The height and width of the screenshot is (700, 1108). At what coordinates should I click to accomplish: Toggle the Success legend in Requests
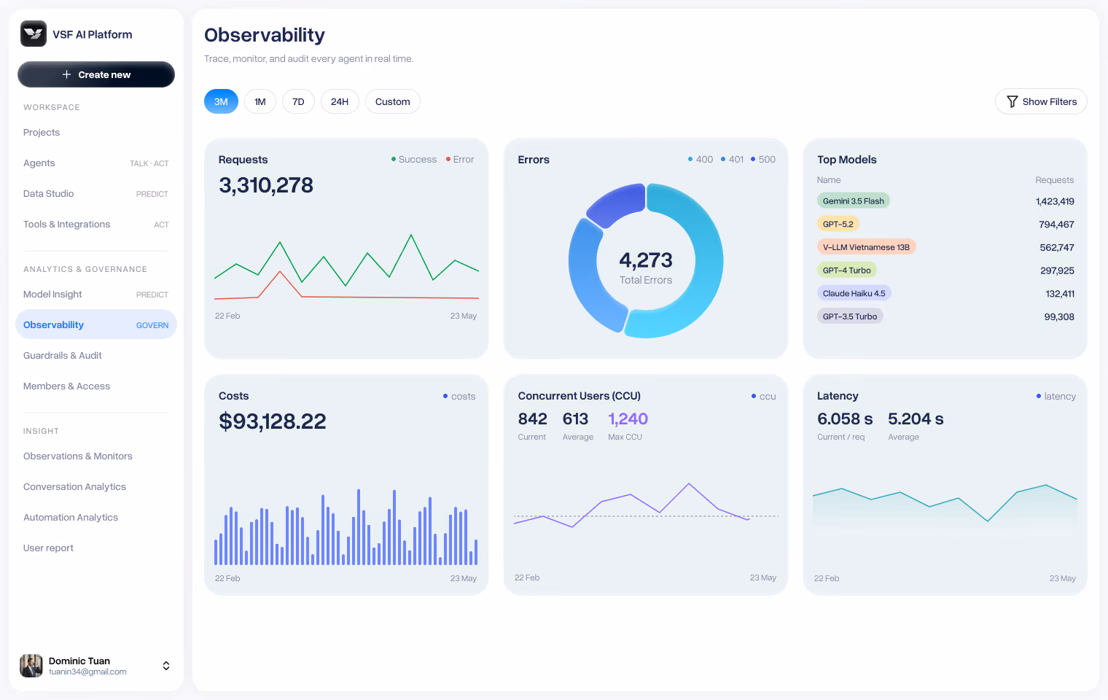pyautogui.click(x=414, y=159)
